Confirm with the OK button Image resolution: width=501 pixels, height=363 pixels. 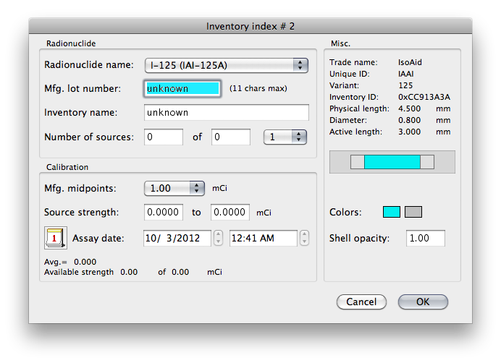tap(423, 302)
